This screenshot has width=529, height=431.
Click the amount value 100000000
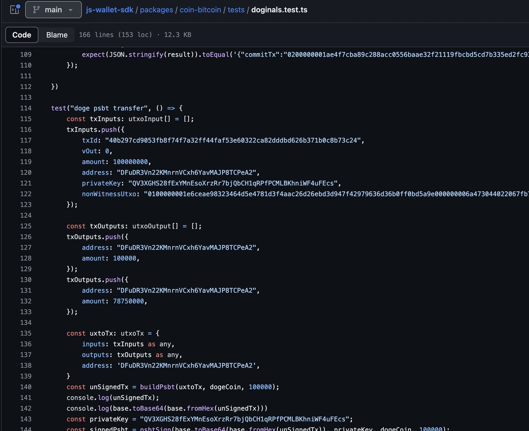click(x=130, y=162)
